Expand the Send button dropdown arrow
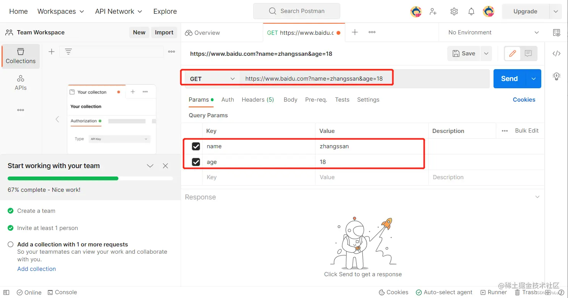 tap(534, 79)
